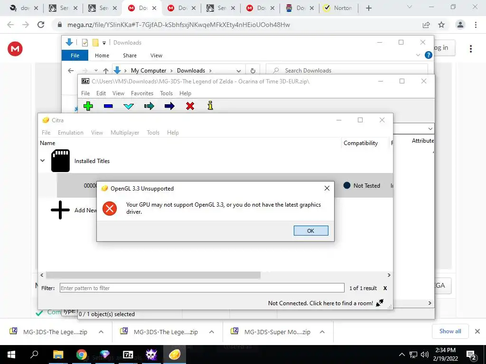Open the Help menu in 7-Zip window
Viewport: 486px width, 364px height.
(x=185, y=93)
